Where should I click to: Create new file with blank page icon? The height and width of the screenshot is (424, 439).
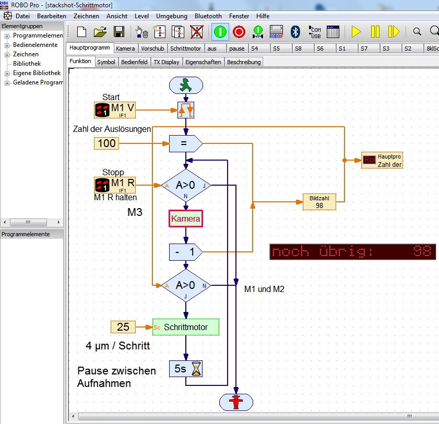click(81, 32)
